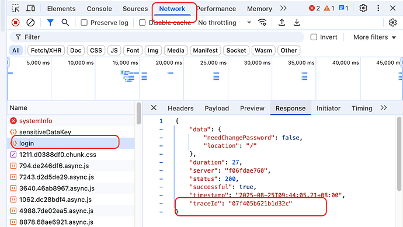Stop recording network log

click(15, 23)
